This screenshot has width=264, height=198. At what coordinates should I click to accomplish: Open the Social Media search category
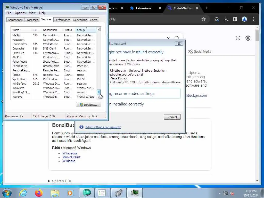click(x=200, y=52)
